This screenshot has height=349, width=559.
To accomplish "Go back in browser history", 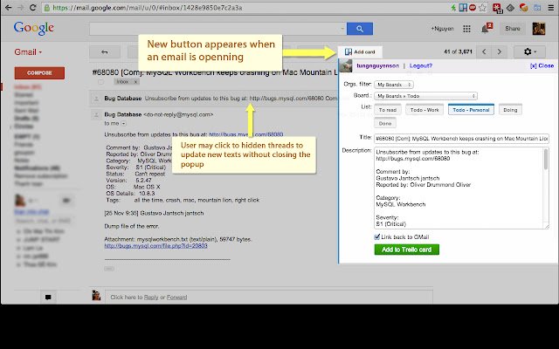I will click(8, 8).
